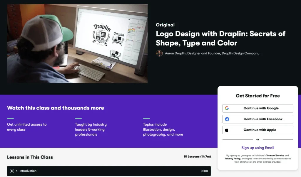Click the Original label above title
Image resolution: width=301 pixels, height=177 pixels.
coord(165,25)
